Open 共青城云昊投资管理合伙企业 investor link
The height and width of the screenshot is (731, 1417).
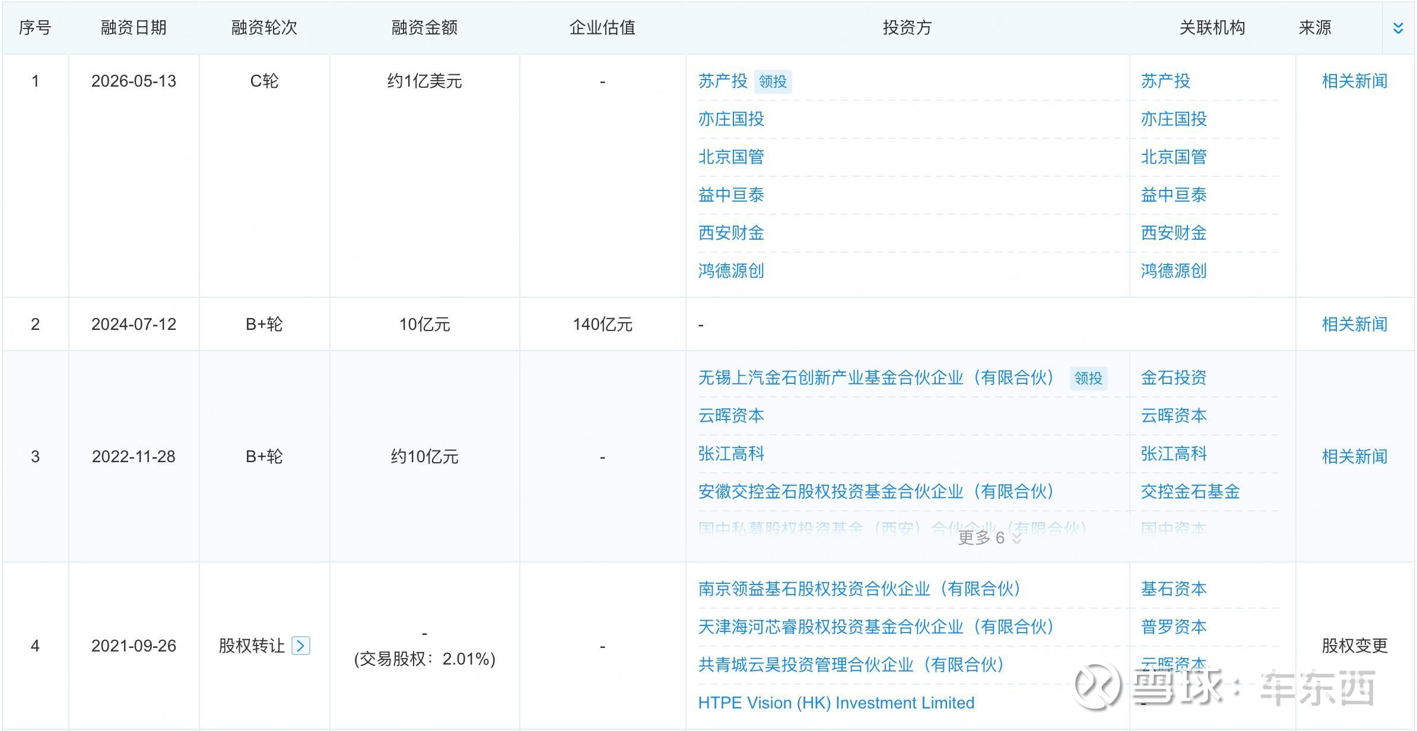(x=852, y=665)
